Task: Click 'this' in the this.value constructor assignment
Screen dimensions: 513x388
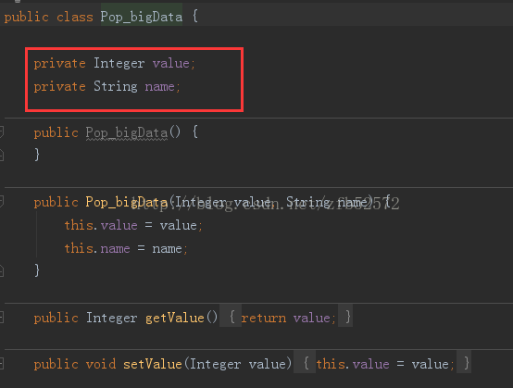Action: tap(78, 225)
